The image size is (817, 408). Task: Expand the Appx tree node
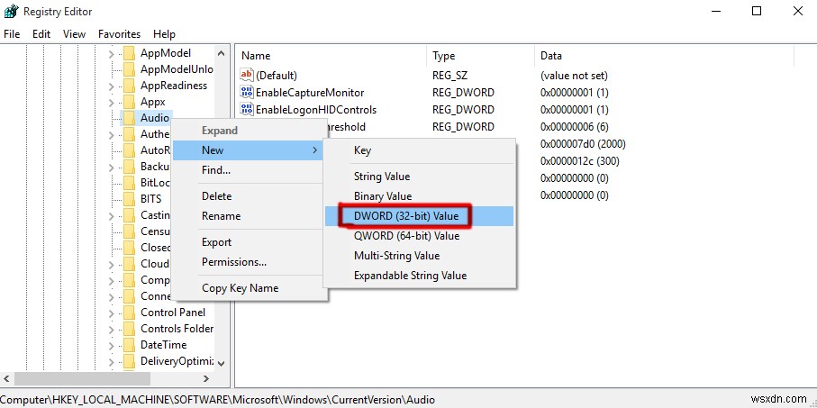[111, 102]
